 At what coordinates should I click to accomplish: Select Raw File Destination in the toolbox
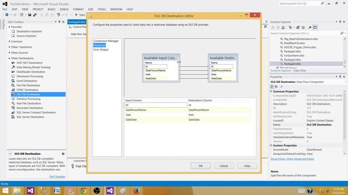[29, 103]
